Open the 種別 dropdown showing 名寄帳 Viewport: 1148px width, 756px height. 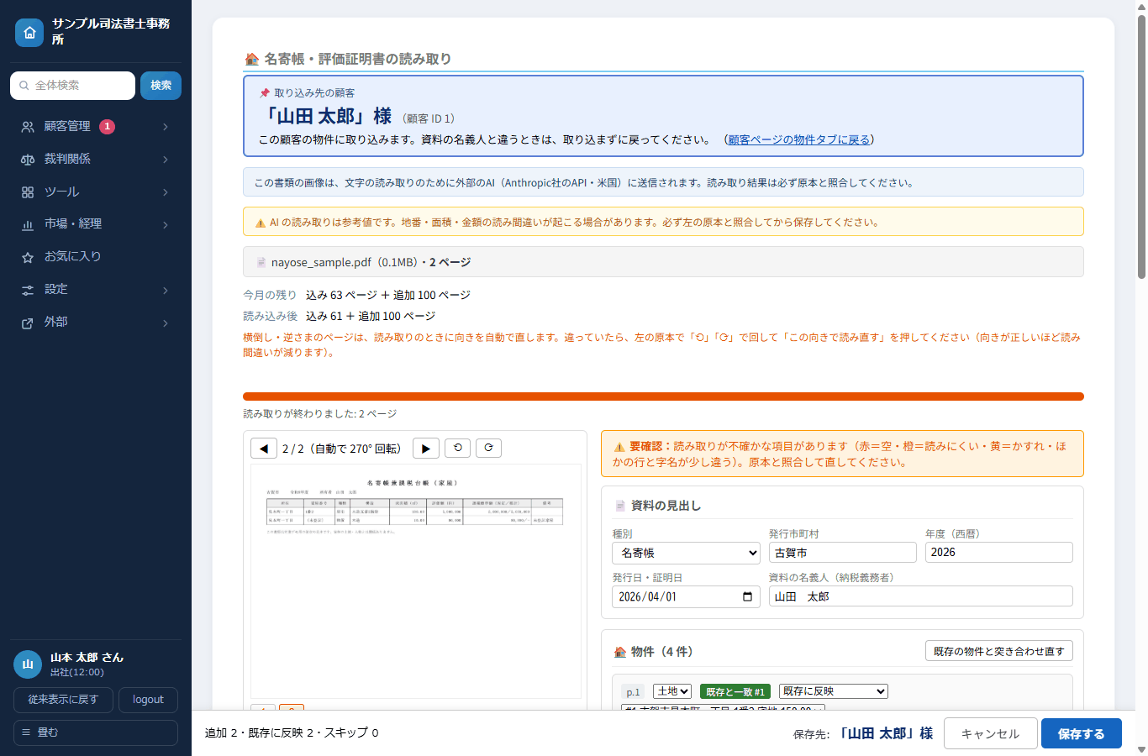pyautogui.click(x=686, y=553)
